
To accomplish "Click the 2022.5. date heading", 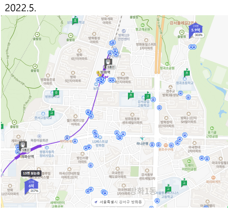I will 21,8.
